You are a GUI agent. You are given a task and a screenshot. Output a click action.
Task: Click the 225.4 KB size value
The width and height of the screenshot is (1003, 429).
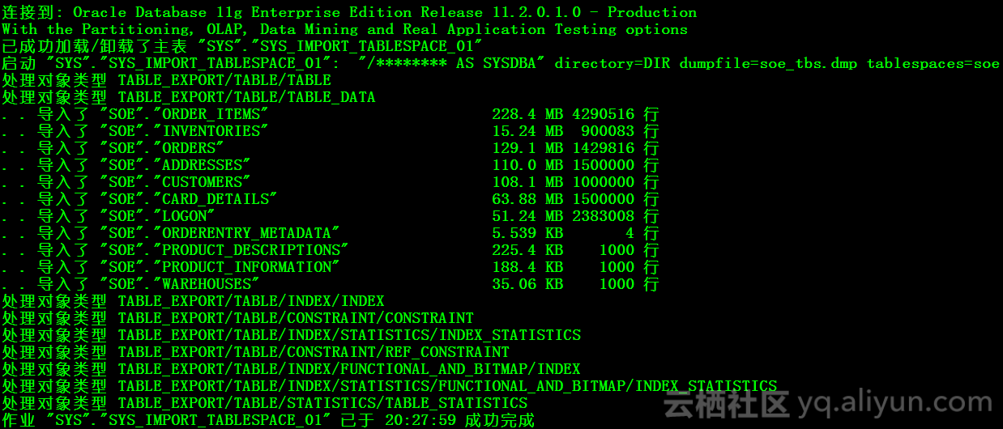pos(527,250)
